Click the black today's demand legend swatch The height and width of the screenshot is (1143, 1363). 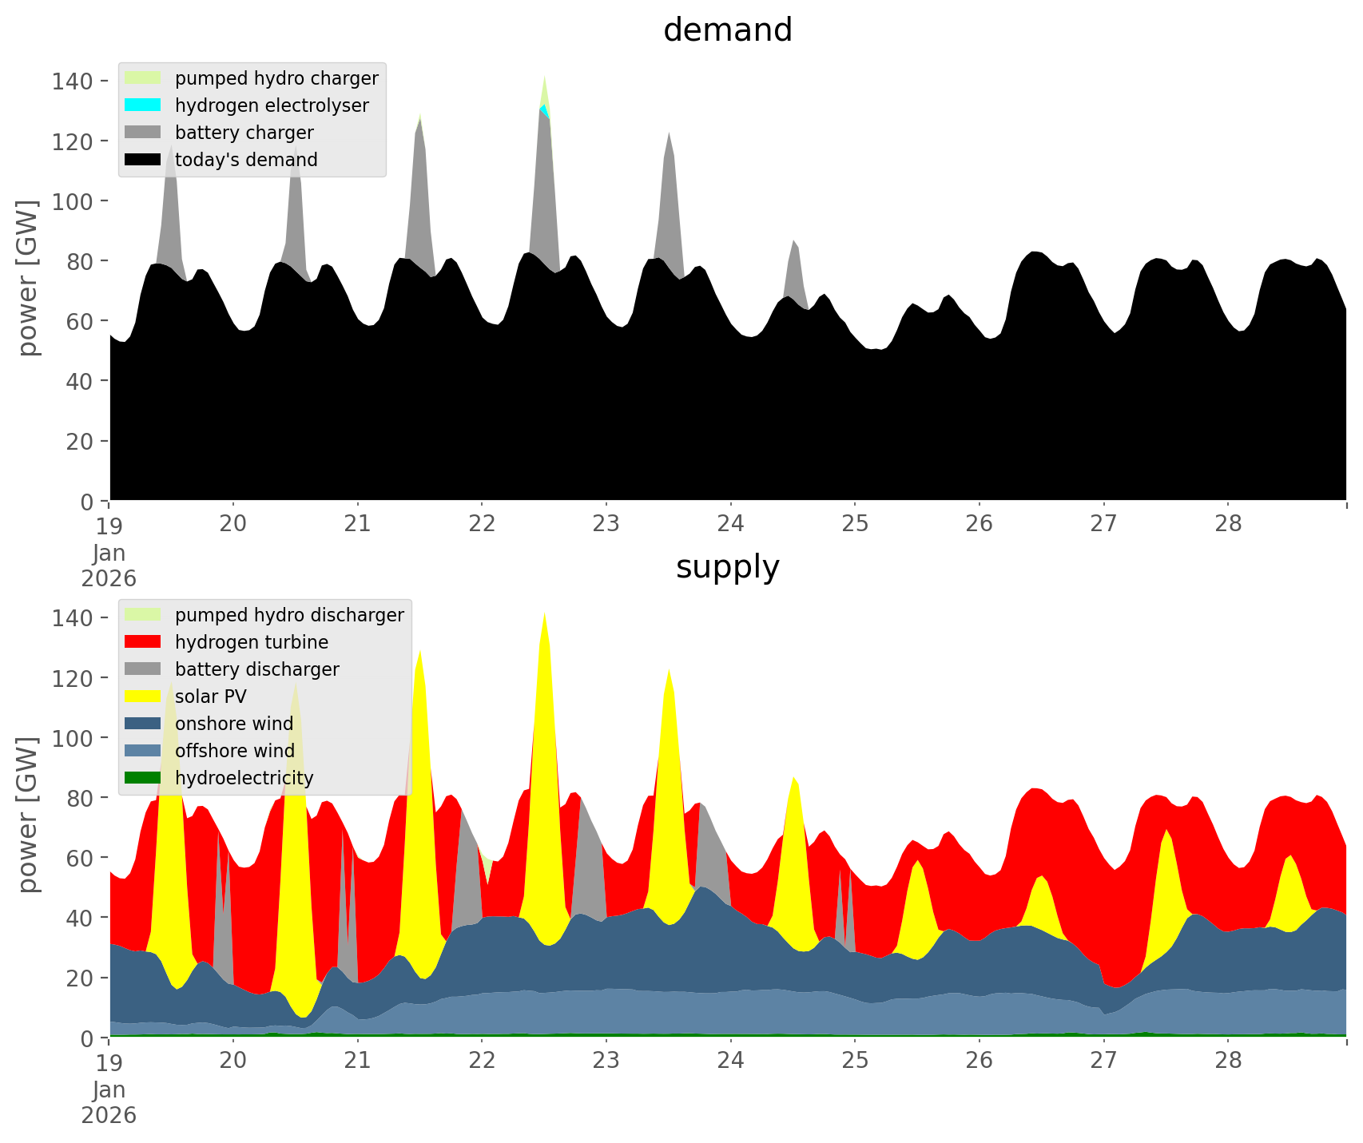pos(143,160)
